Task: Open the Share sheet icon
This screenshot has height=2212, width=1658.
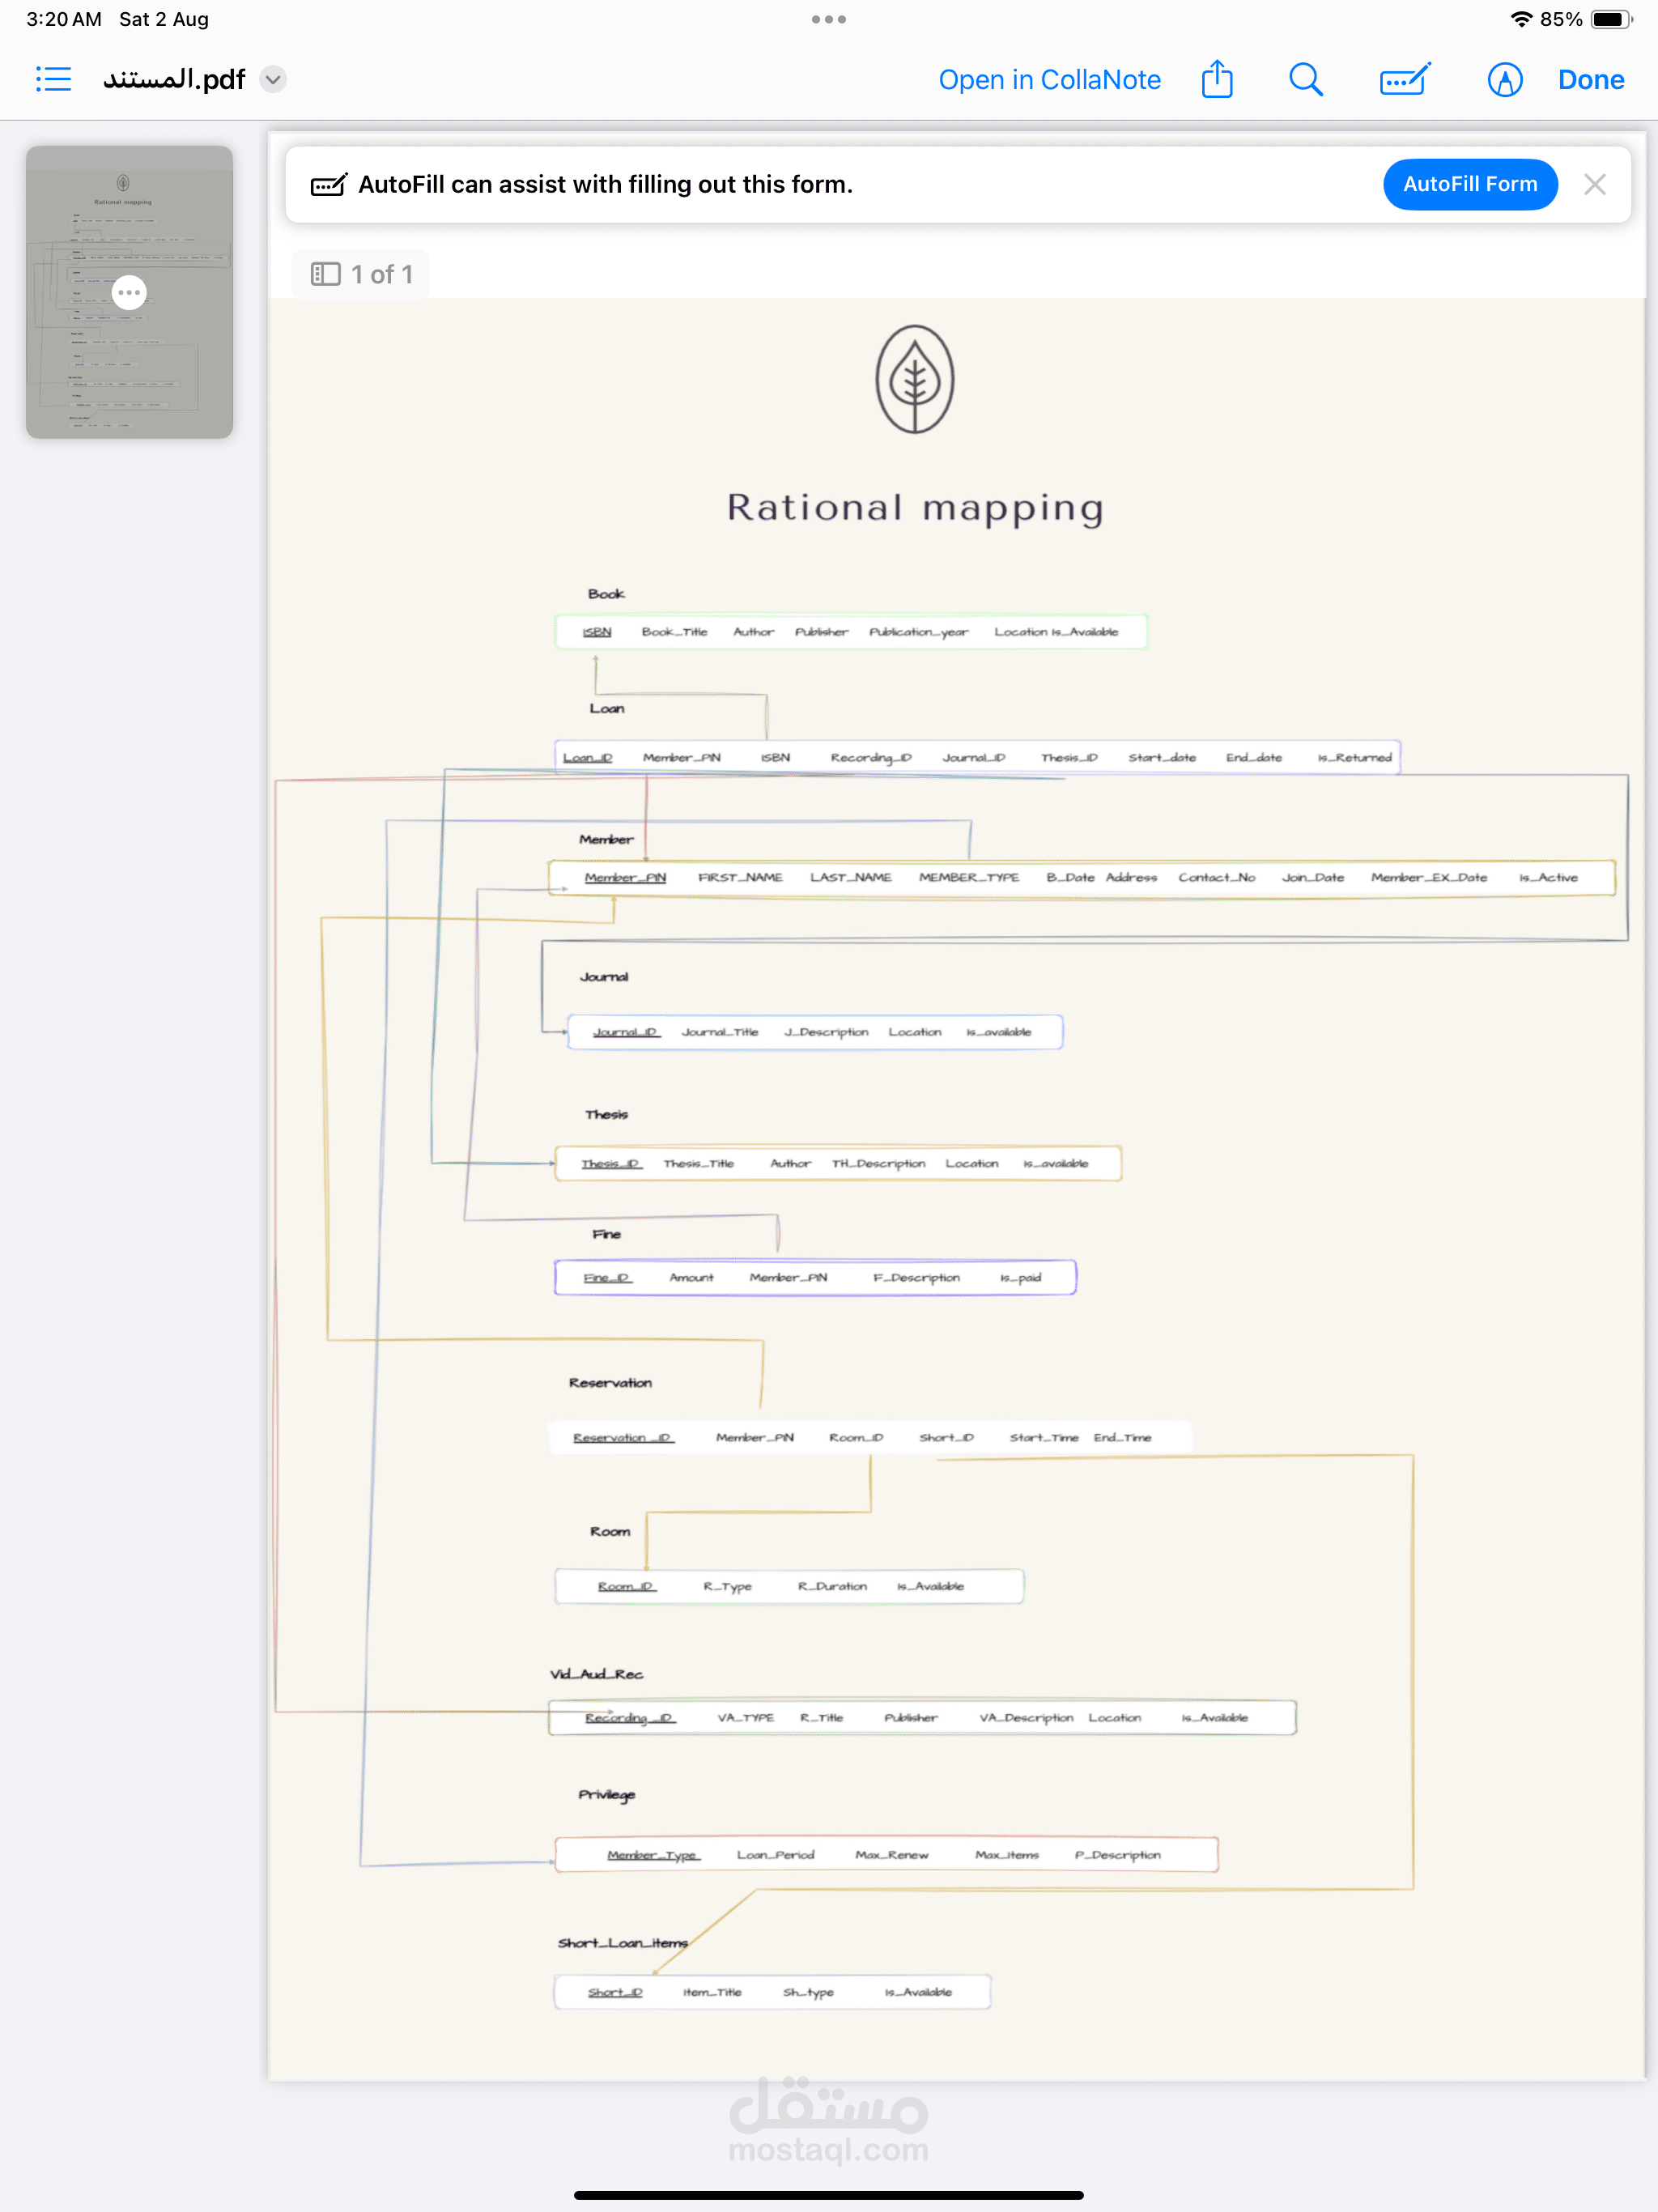Action: [1217, 79]
